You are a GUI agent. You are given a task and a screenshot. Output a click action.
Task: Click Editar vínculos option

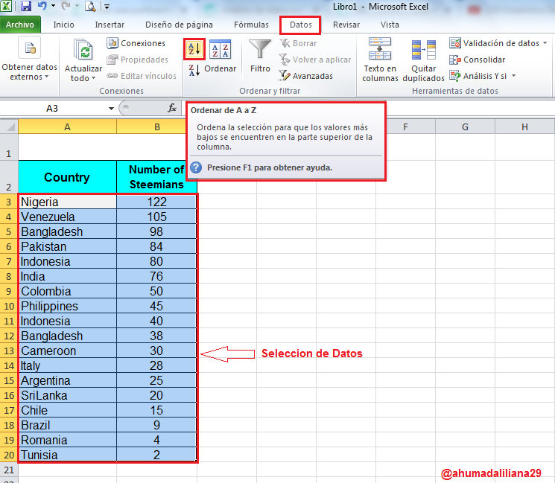142,76
